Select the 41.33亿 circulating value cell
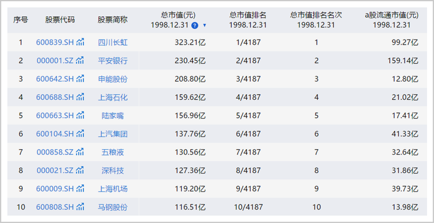This screenshot has height=223, width=434. click(x=405, y=134)
